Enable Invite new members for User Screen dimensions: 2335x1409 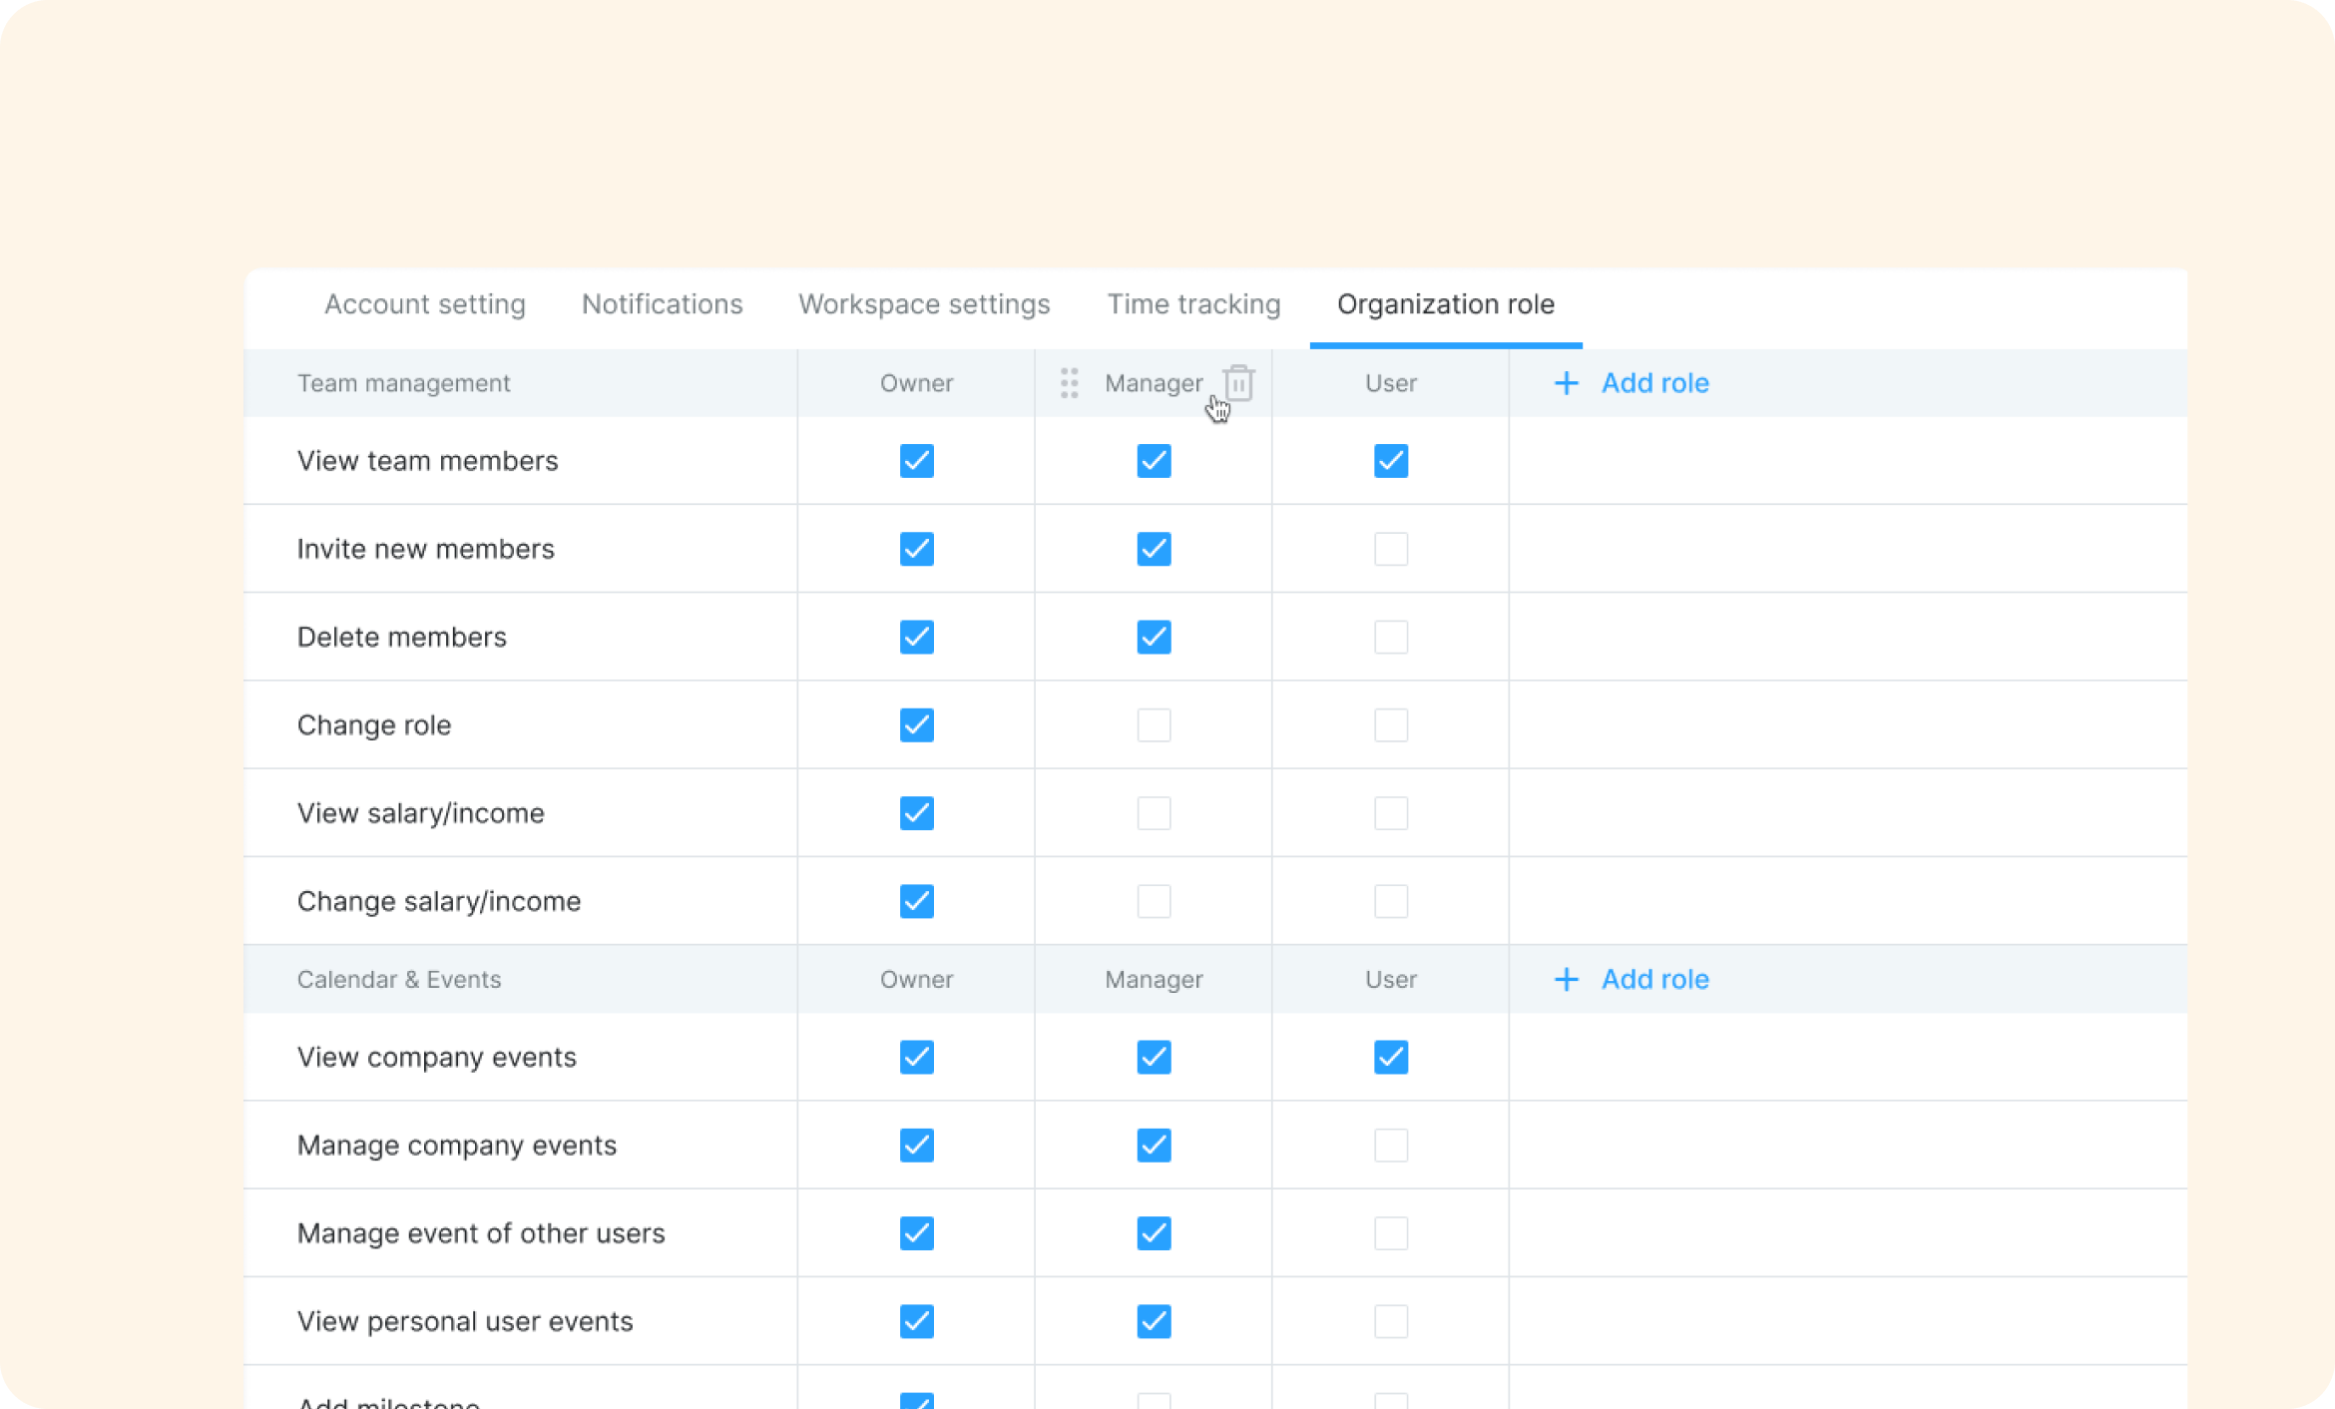1390,549
